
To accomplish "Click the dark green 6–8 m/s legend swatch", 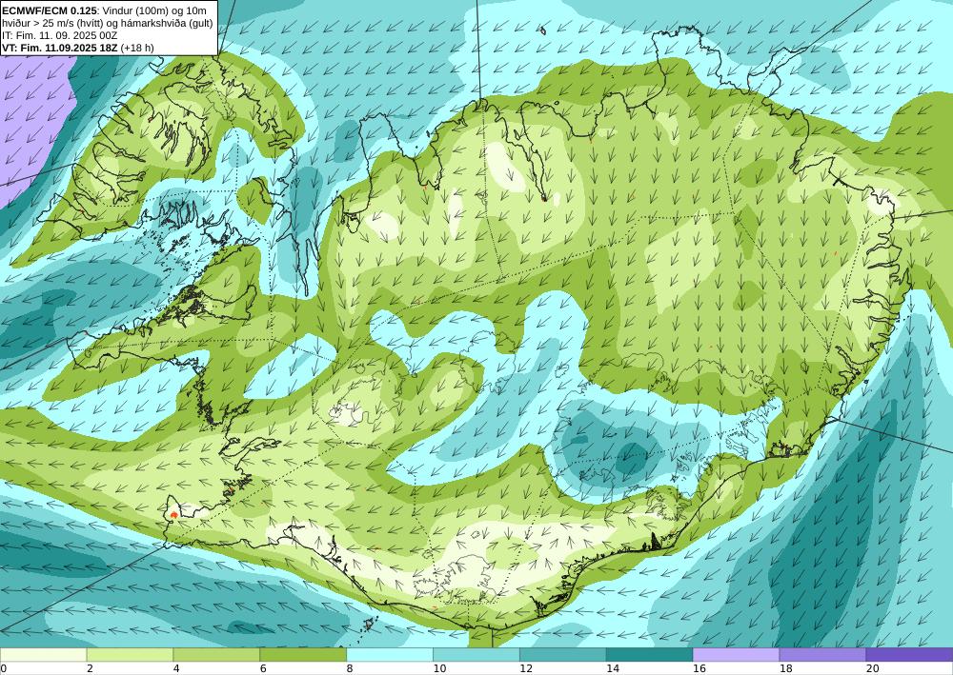I will 303,654.
